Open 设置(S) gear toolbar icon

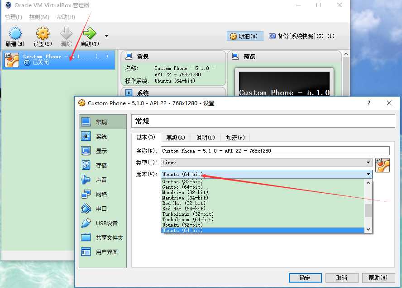(x=43, y=33)
